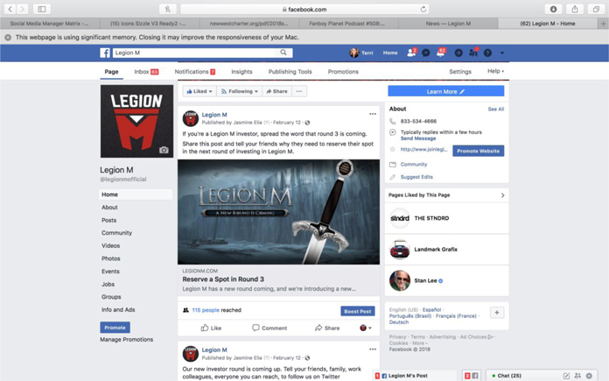Click the Help question mark icon
609x381 pixels.
tap(488, 53)
